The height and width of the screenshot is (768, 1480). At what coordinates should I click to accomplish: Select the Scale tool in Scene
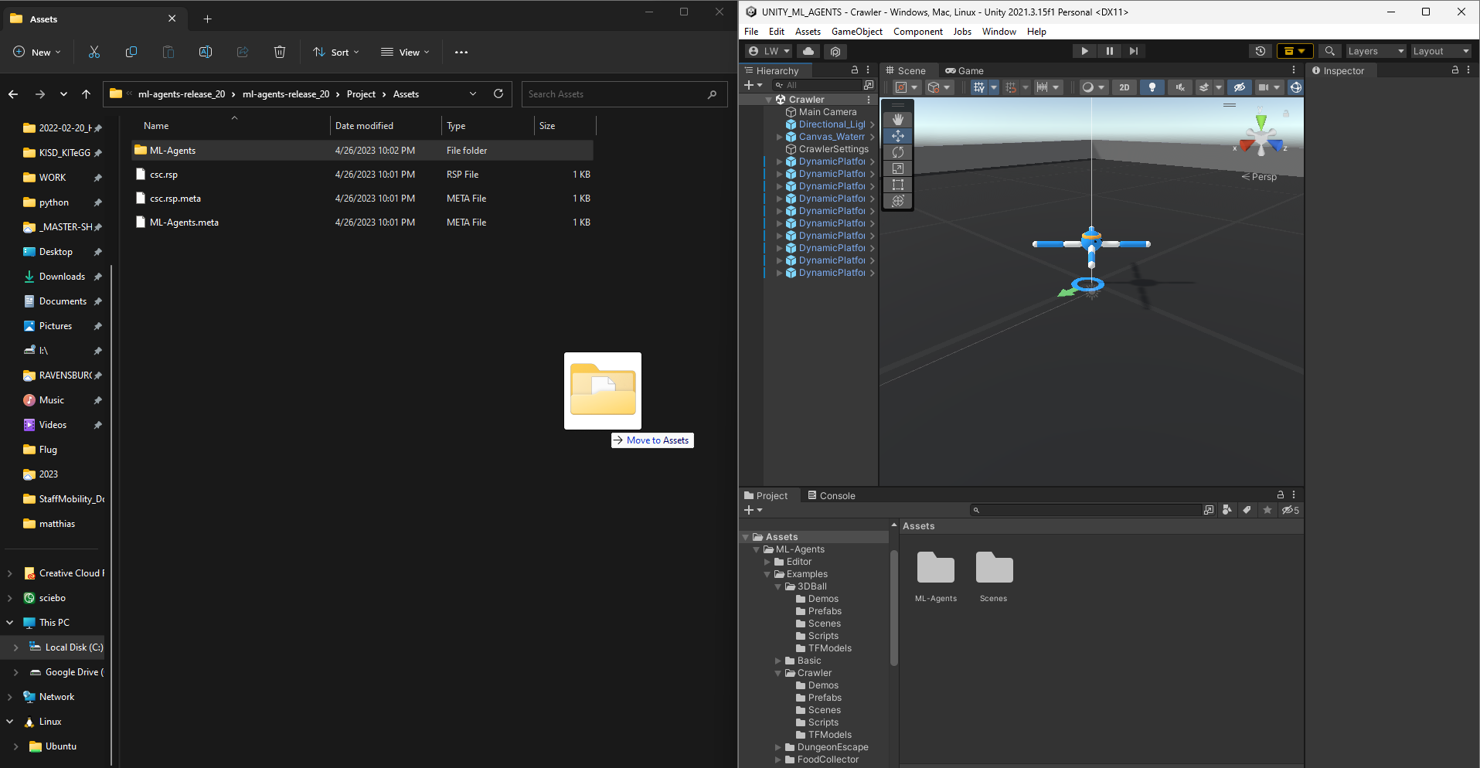(x=897, y=168)
